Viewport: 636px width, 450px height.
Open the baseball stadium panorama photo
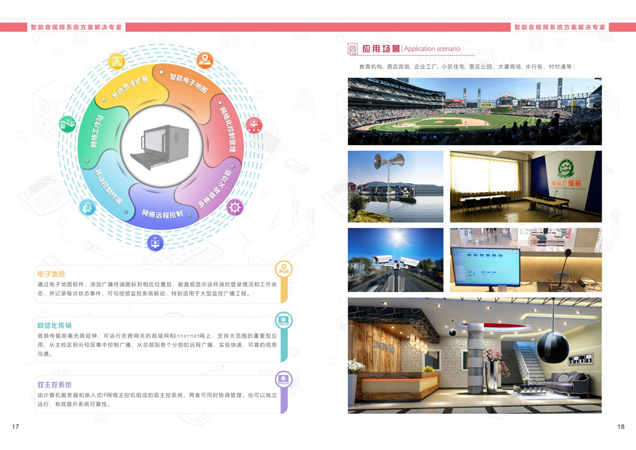click(x=474, y=111)
